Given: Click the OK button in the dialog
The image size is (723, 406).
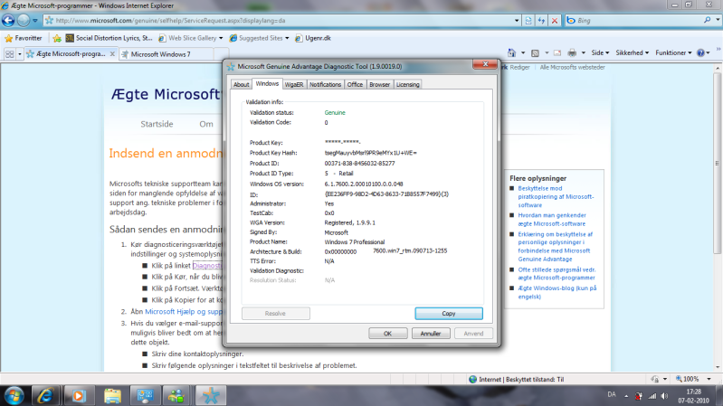Looking at the screenshot, I should pos(388,333).
